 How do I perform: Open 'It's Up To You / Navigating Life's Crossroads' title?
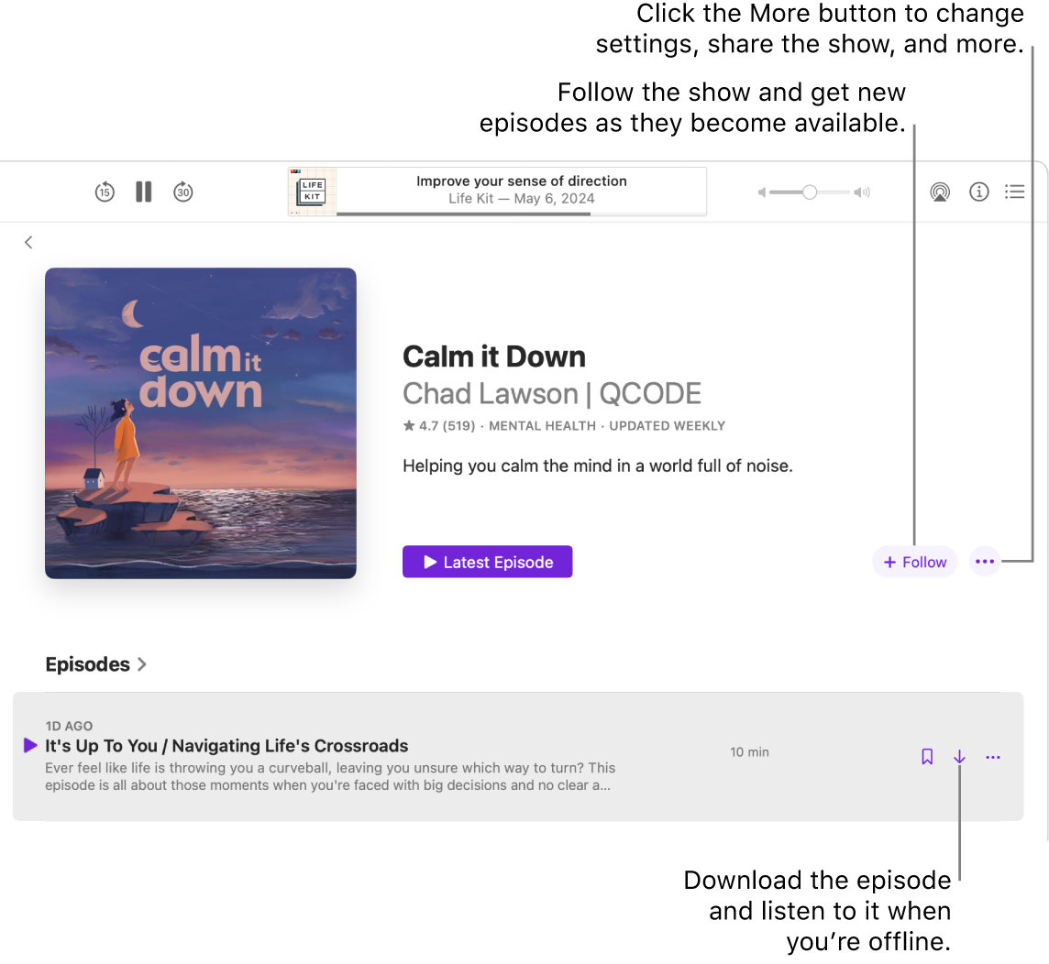point(226,745)
